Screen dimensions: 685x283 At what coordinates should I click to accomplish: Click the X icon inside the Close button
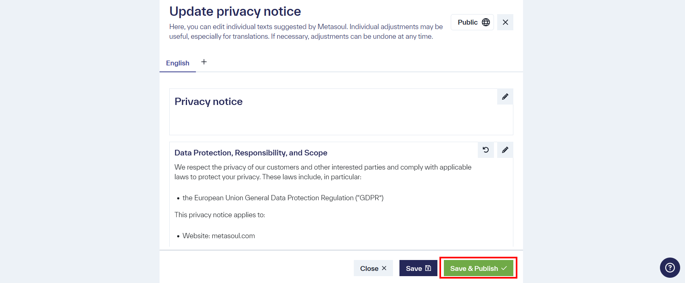point(384,268)
